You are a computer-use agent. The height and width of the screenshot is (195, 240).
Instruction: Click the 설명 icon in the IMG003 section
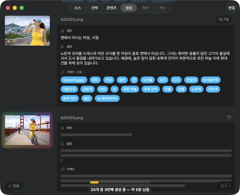(62, 144)
